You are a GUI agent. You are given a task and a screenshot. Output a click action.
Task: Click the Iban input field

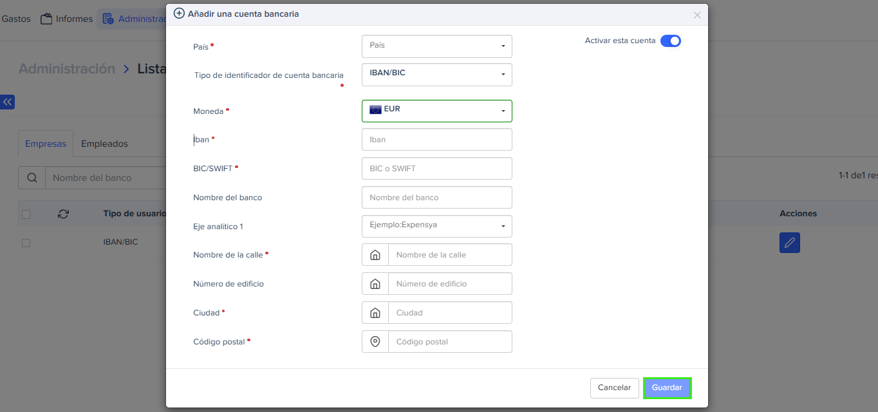pyautogui.click(x=436, y=140)
